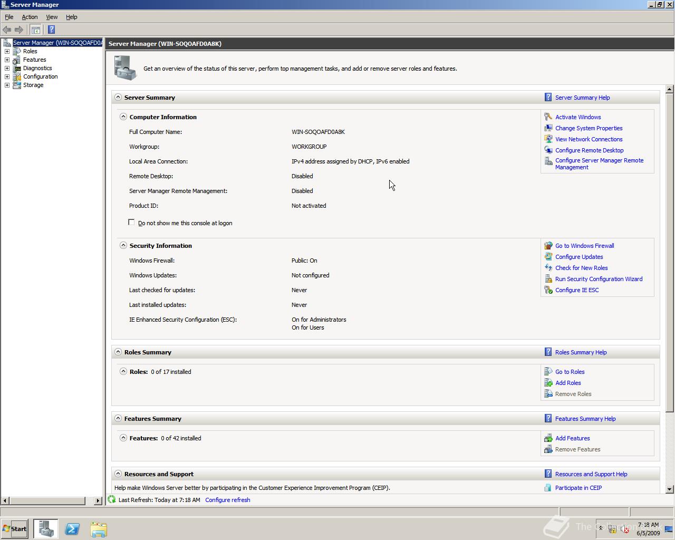675x540 pixels.
Task: Click the Activate Windows key icon
Action: [x=548, y=117]
